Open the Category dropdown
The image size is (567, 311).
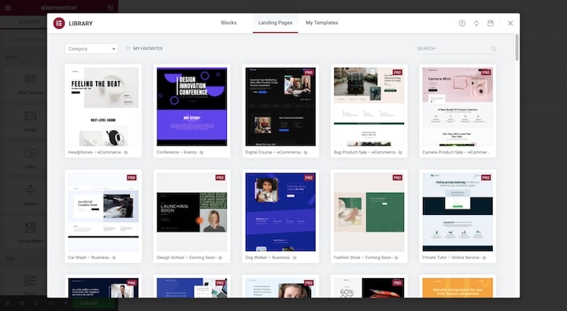pos(91,49)
